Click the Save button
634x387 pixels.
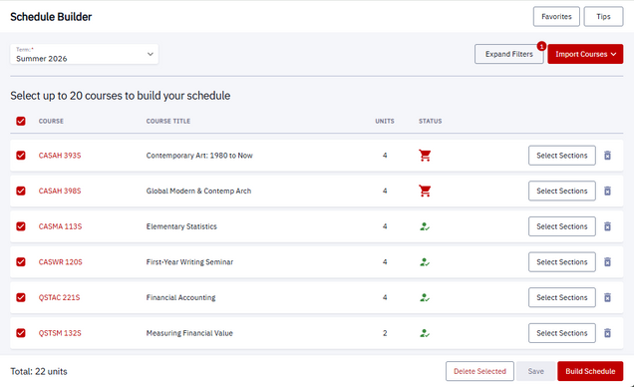click(535, 371)
